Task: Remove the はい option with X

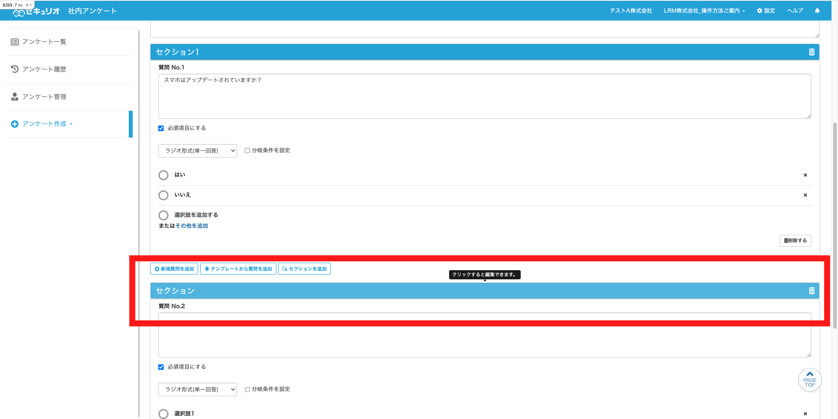Action: (x=805, y=175)
